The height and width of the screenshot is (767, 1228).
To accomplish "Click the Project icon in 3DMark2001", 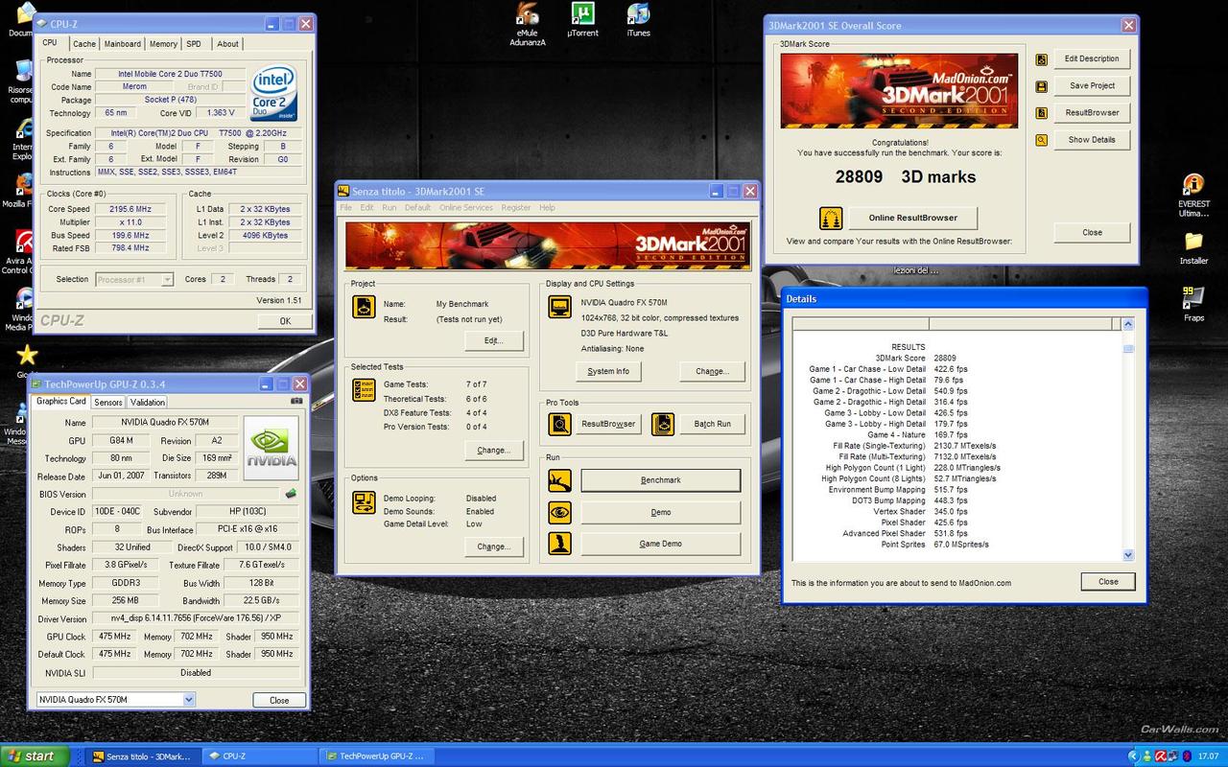I will coord(364,307).
